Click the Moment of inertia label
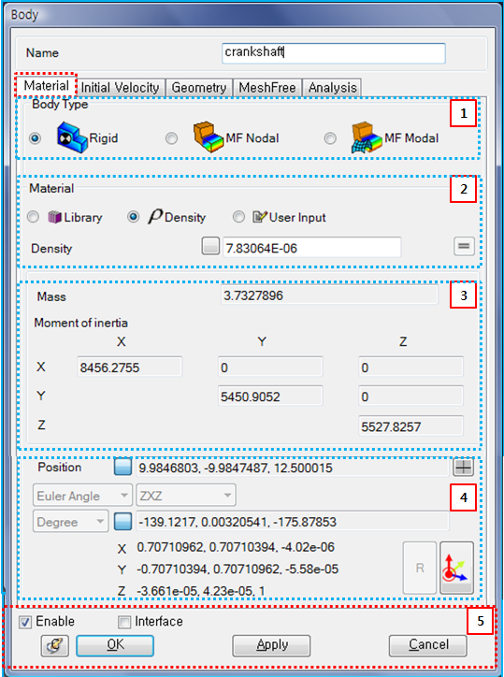Viewport: 504px width, 677px height. pos(81,323)
